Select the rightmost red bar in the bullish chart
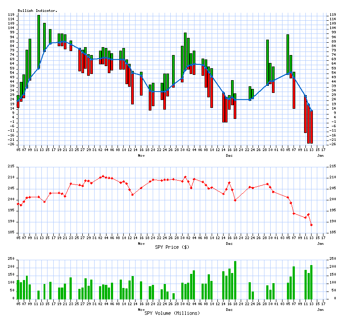The image size is (345, 321). click(x=312, y=127)
